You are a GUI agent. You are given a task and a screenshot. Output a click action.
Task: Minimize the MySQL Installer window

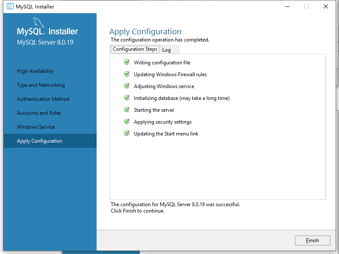(x=287, y=6)
